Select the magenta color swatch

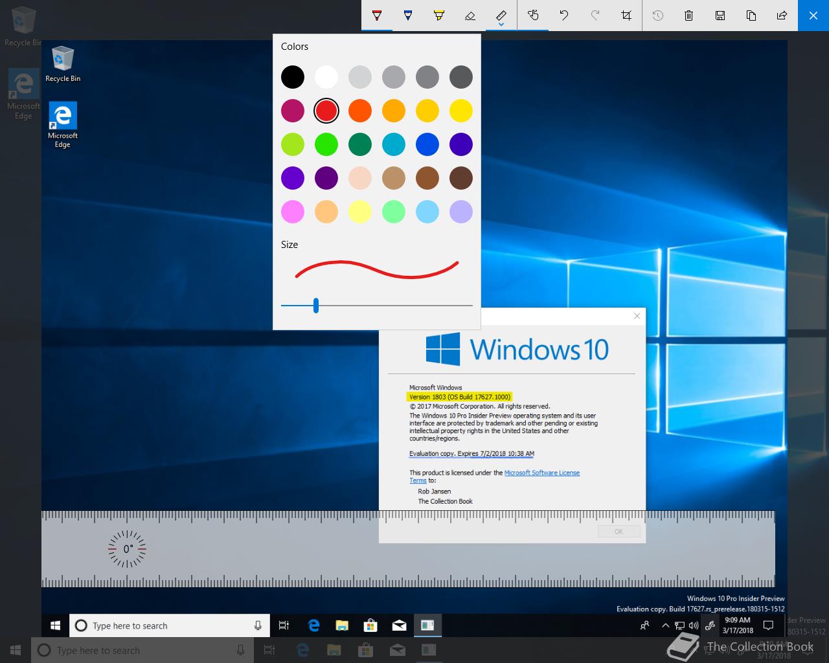[293, 111]
